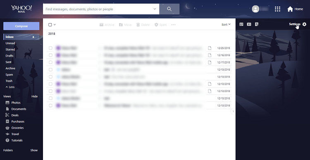310x160 pixels.
Task: Click attachment icon on 12/18/2018 message
Action: 210,55
